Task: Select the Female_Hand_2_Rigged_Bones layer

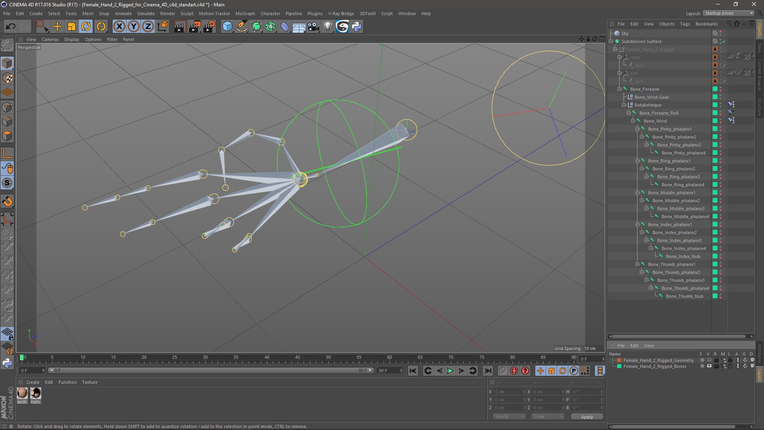Action: pyautogui.click(x=655, y=366)
